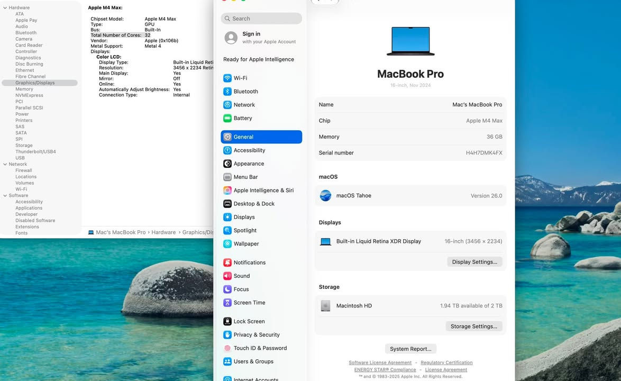
Task: Select Ready for Apple Intelligence entry
Action: coord(259,59)
